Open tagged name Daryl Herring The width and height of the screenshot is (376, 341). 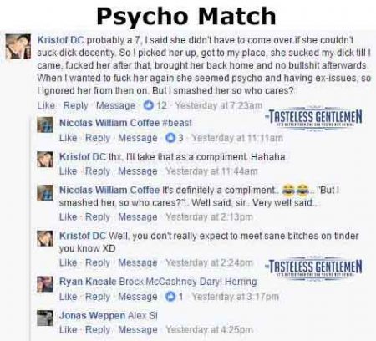[228, 282]
